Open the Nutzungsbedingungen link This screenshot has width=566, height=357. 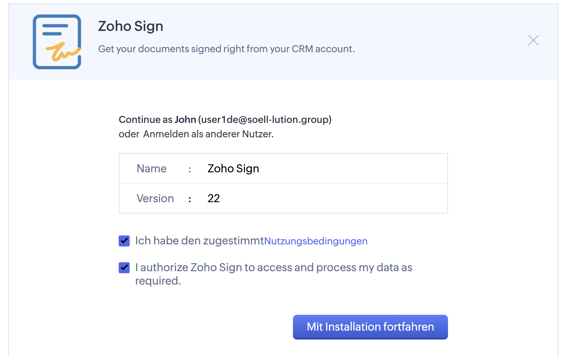[x=316, y=241]
